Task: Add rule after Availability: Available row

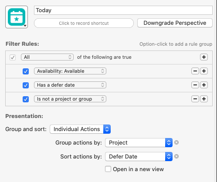Action: (x=204, y=71)
